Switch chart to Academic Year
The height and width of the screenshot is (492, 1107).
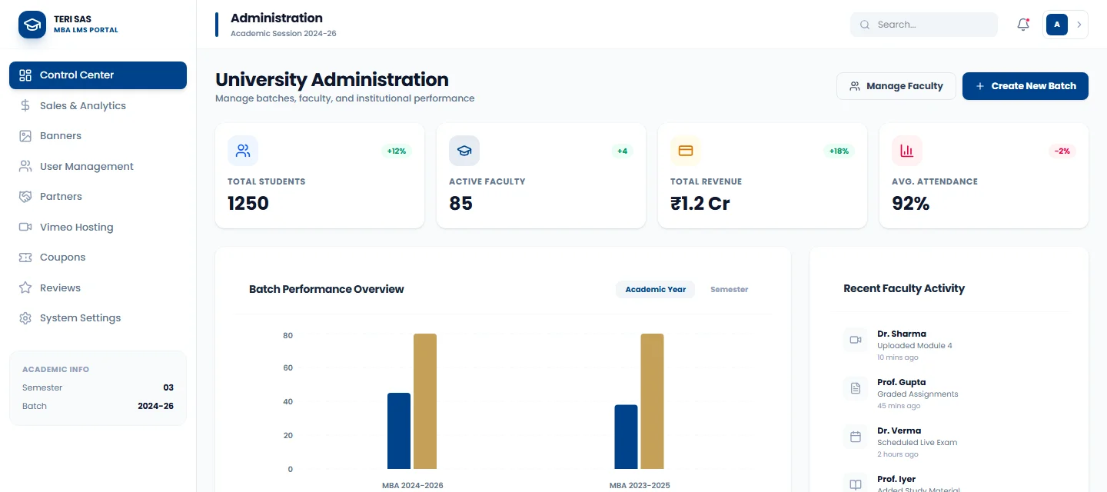[x=655, y=290]
